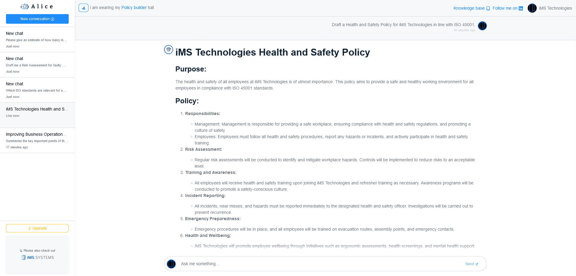Select iMS Technologies Health and Safety conversation
Image resolution: width=576 pixels, height=276 pixels.
[x=37, y=115]
